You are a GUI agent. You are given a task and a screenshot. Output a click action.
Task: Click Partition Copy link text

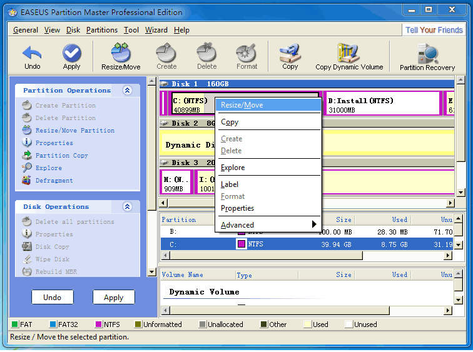click(61, 155)
